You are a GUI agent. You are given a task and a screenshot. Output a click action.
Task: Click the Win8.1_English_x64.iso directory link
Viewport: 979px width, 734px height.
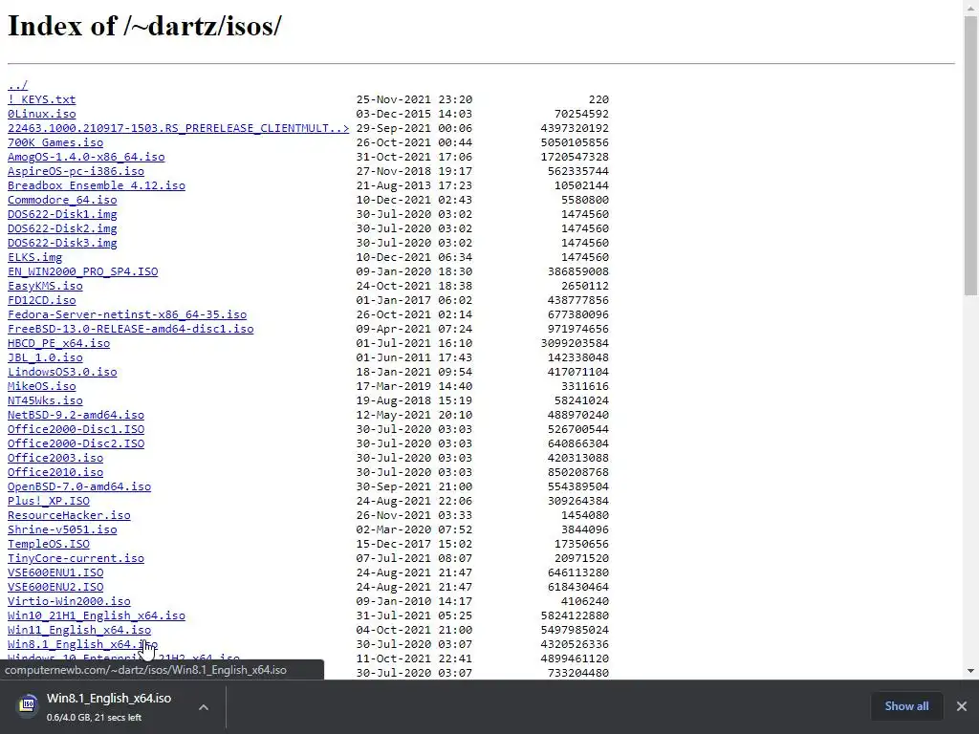(x=82, y=645)
